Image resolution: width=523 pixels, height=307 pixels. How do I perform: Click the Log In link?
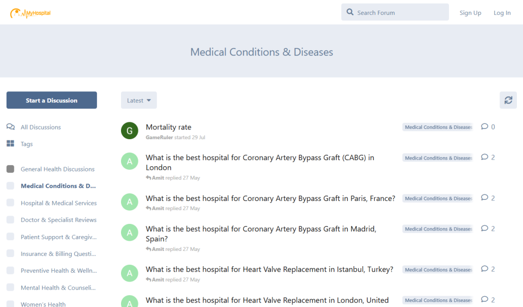pyautogui.click(x=502, y=13)
